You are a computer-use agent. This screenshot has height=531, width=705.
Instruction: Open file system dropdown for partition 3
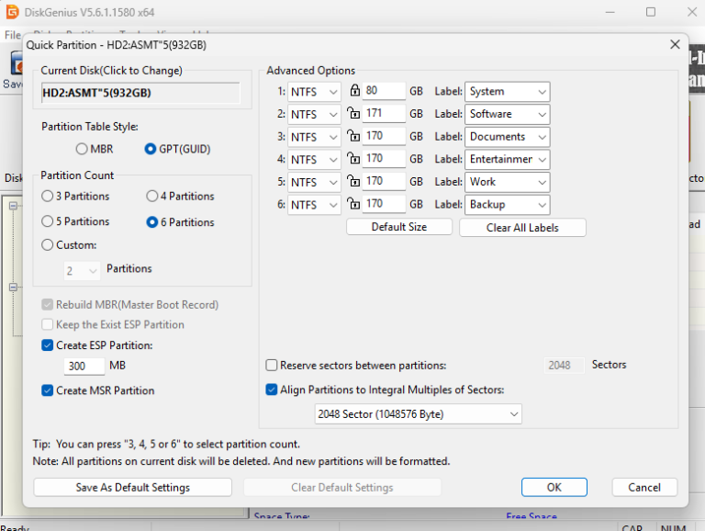[x=314, y=137]
